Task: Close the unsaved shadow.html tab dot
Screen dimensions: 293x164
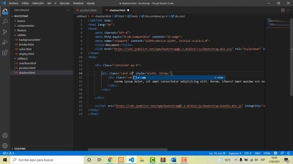Action: [128, 10]
